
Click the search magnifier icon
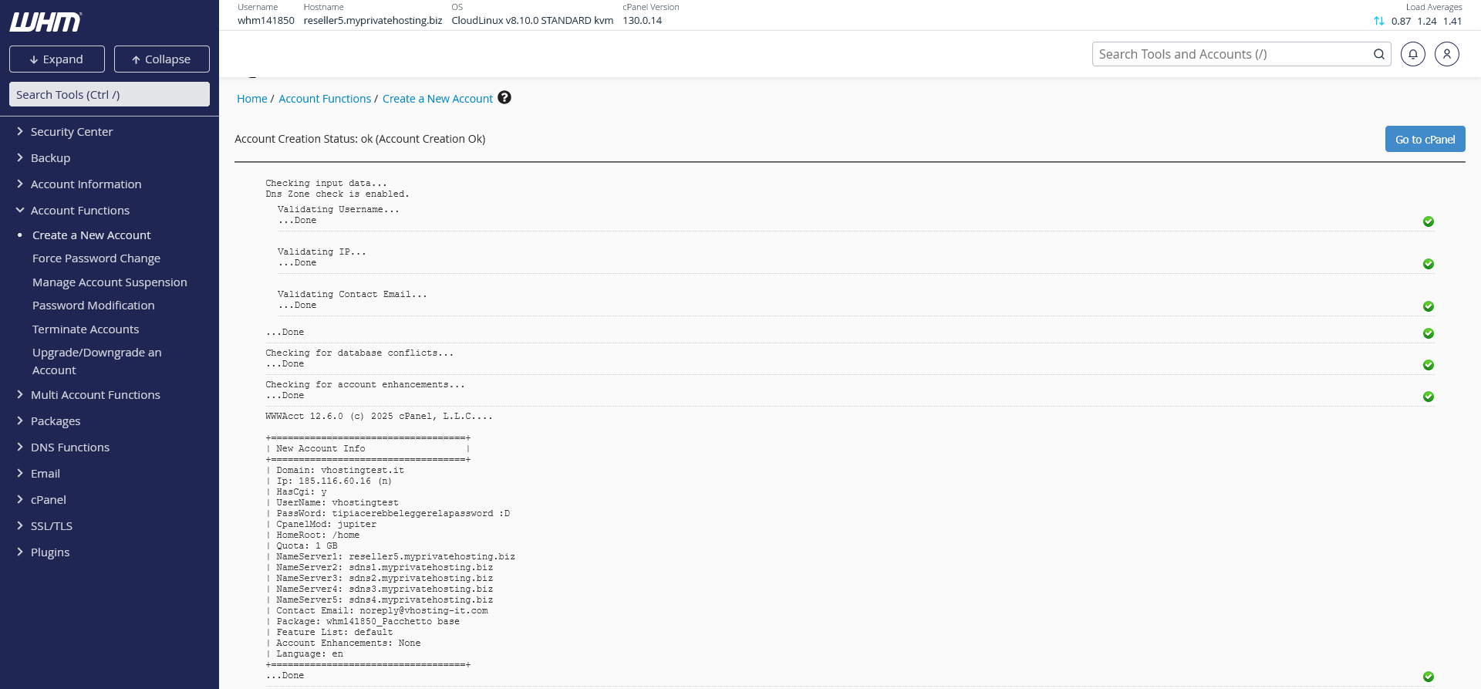pyautogui.click(x=1378, y=54)
